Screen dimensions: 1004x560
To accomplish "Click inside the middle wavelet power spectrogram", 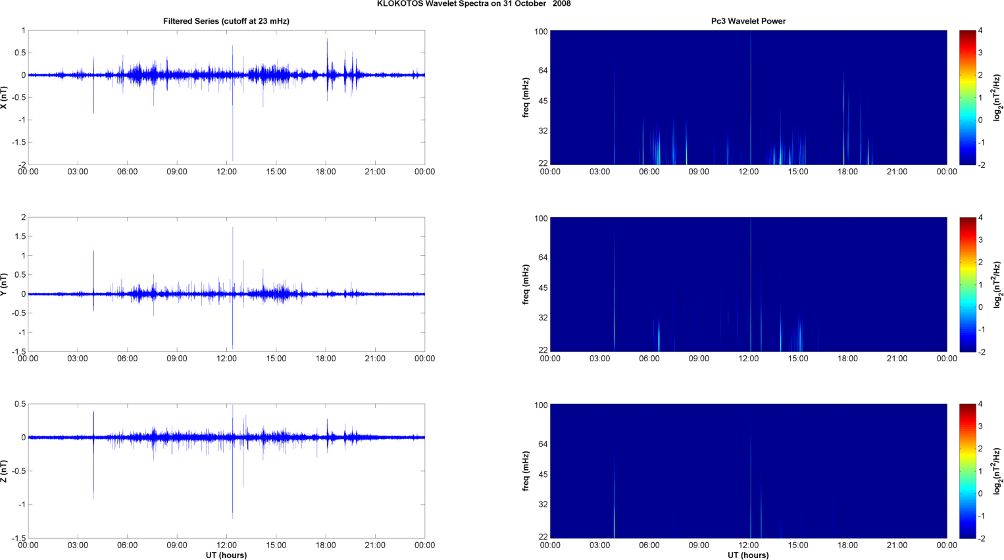I will click(748, 284).
